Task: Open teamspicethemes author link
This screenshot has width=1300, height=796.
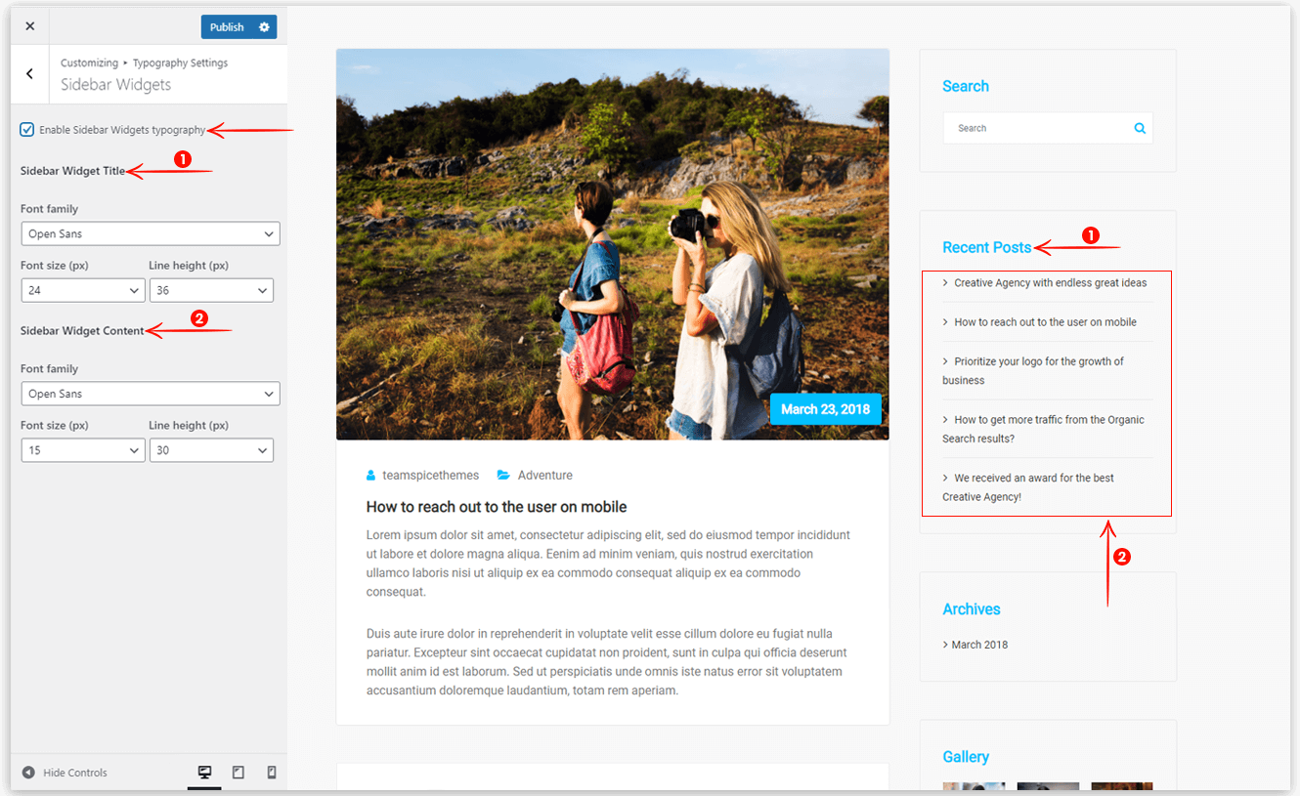Action: (431, 476)
